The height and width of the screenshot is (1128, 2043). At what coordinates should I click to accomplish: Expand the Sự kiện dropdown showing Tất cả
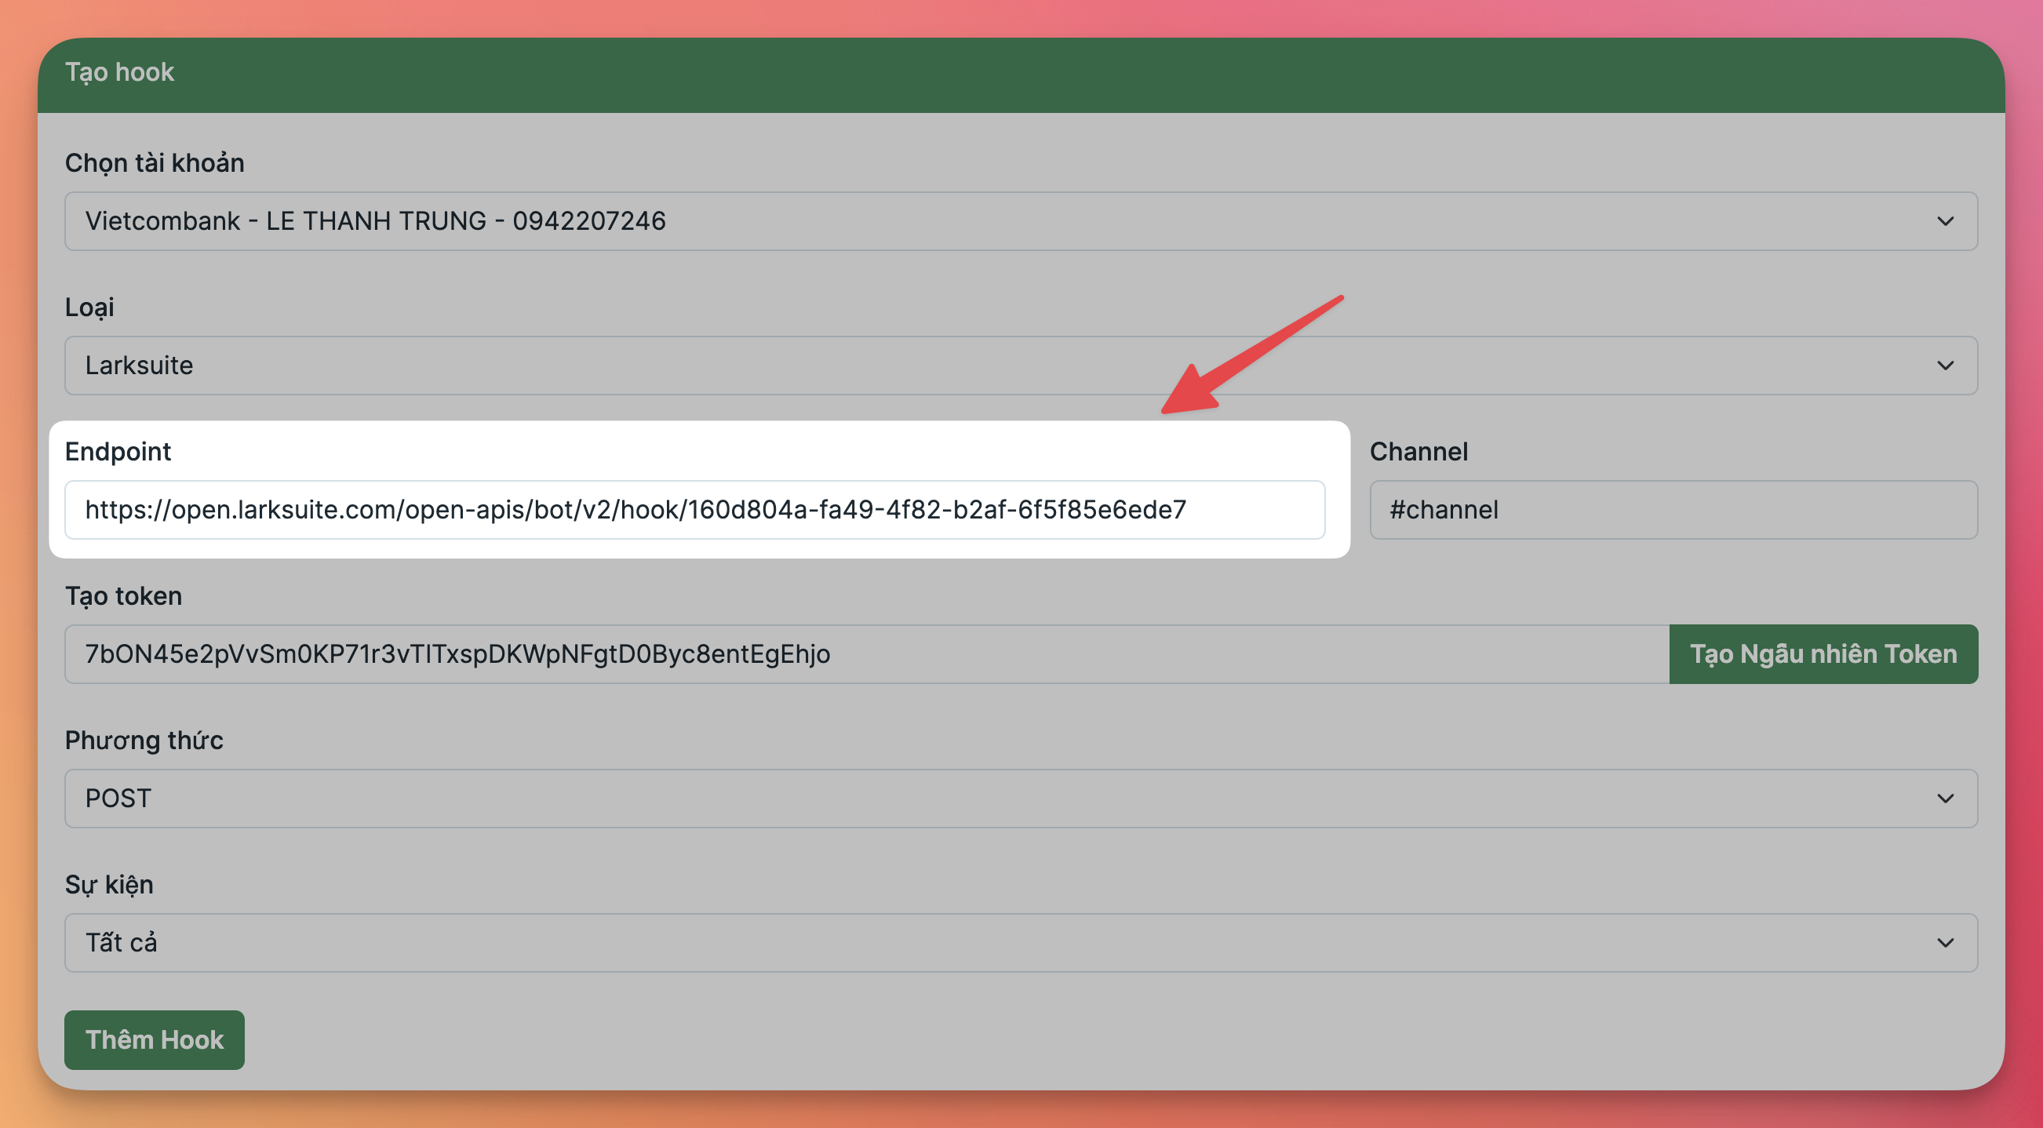[1021, 943]
